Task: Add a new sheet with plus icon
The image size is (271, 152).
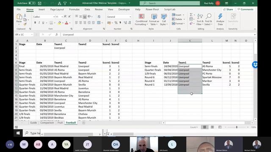Action: click(84, 123)
